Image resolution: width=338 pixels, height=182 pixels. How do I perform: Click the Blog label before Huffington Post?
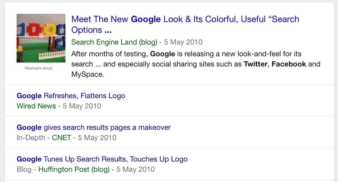[x=24, y=169]
